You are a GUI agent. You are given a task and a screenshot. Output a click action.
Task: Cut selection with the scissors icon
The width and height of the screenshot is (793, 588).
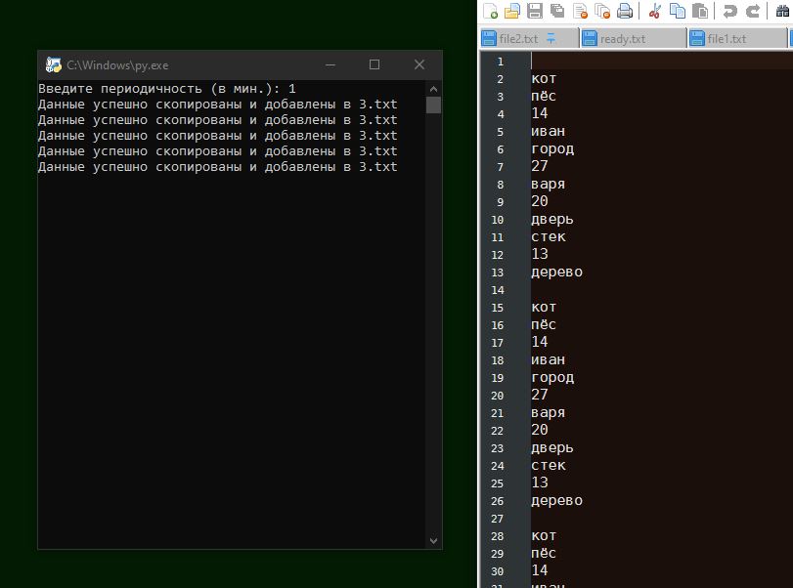[x=655, y=11]
